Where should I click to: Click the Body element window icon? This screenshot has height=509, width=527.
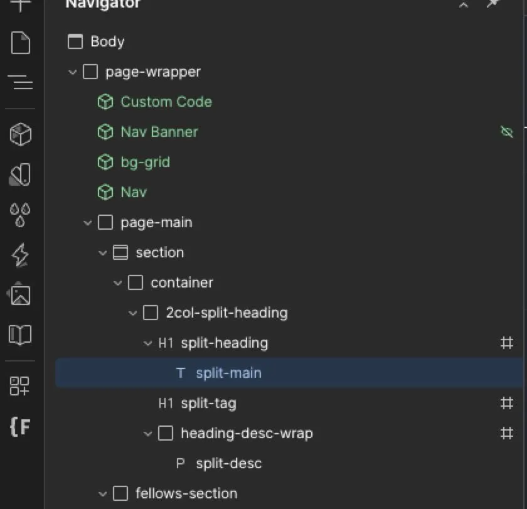click(75, 41)
